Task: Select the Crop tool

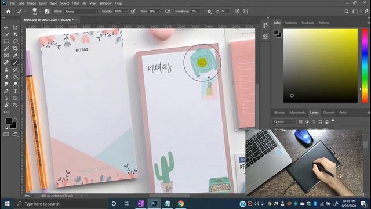Action: click(x=15, y=49)
